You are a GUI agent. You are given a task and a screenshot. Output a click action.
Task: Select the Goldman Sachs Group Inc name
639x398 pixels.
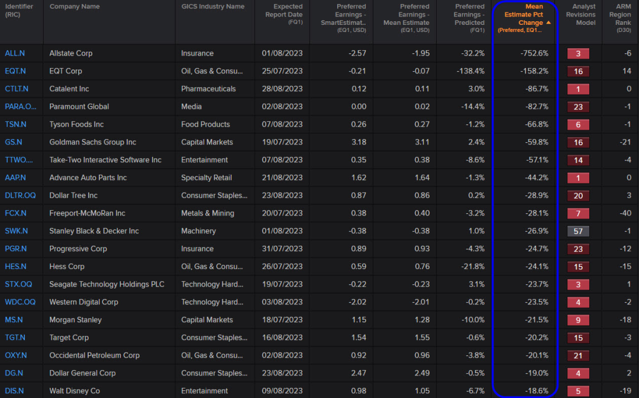click(x=92, y=142)
